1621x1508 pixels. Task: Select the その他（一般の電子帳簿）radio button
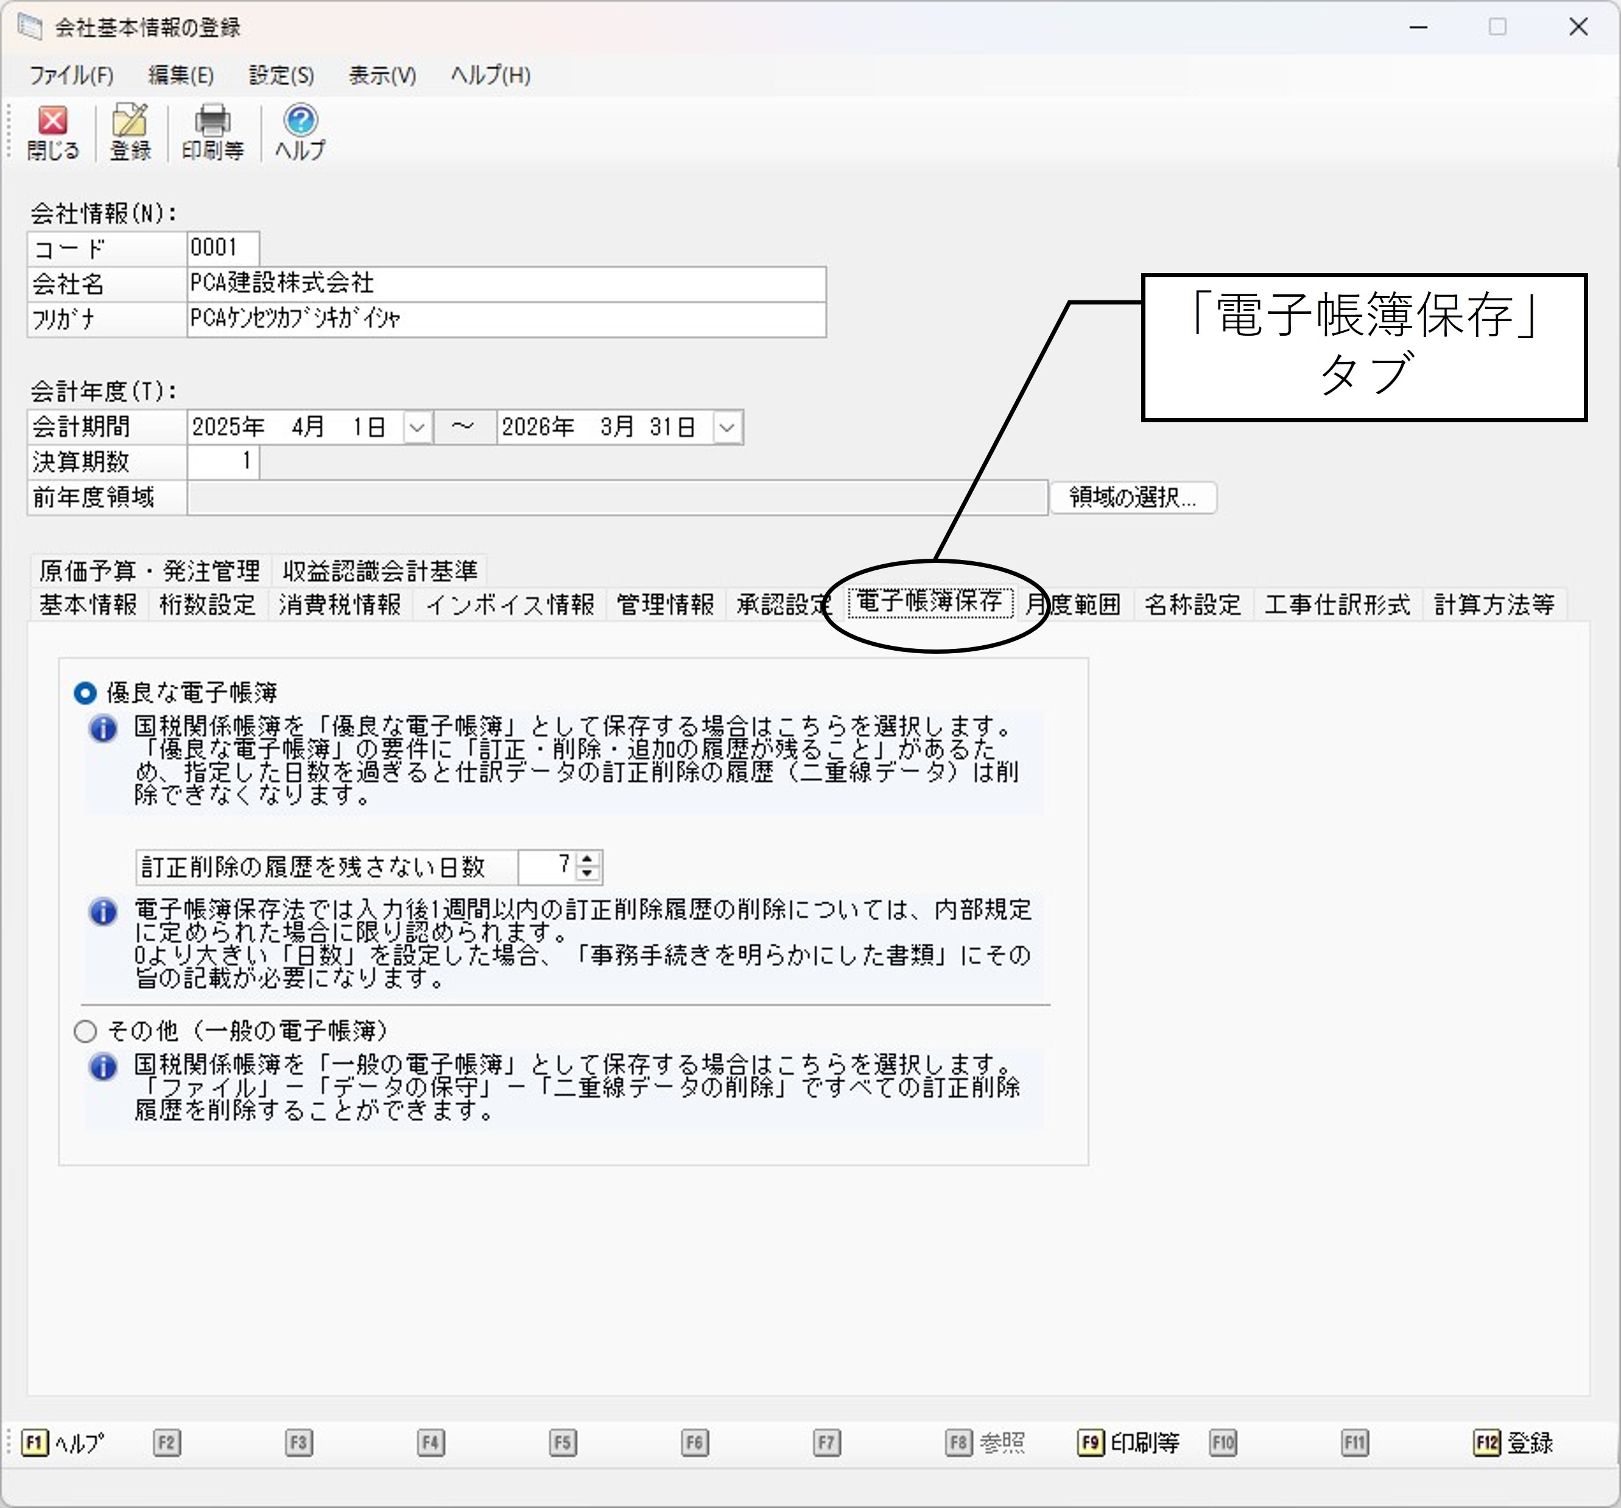pyautogui.click(x=85, y=1031)
